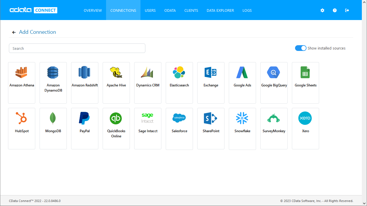Select the Google Ads data source
This screenshot has height=206, width=367.
pos(242,83)
